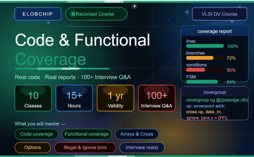Click the 84% FSM value
This screenshot has width=254, height=157.
point(231,82)
